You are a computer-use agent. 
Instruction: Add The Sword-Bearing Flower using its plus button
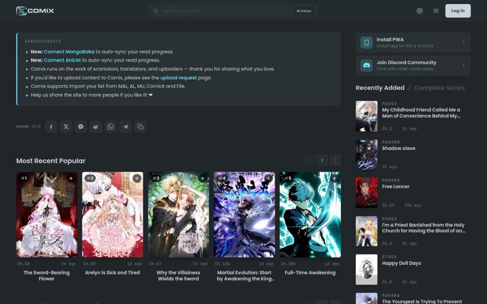[71, 178]
